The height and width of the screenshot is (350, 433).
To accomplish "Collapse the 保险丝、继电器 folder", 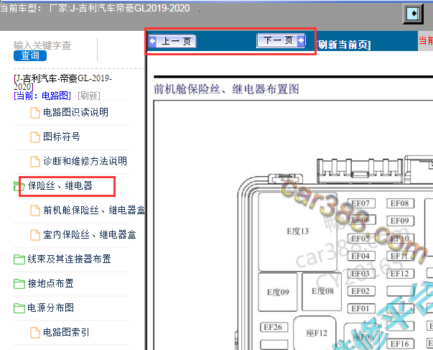I will coord(60,186).
